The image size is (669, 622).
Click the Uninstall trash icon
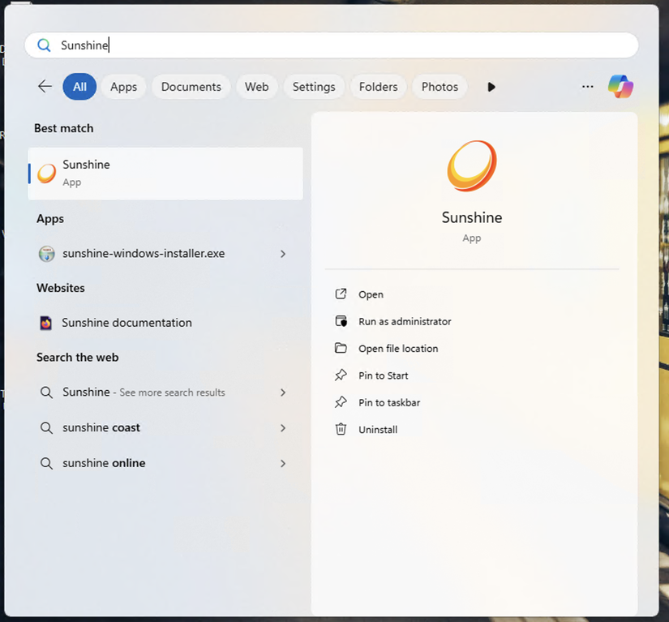pyautogui.click(x=341, y=430)
